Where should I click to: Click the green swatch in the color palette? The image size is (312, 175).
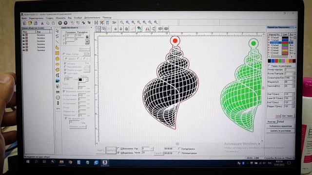(x=280, y=61)
